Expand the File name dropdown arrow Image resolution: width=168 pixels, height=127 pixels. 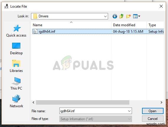[129, 111]
